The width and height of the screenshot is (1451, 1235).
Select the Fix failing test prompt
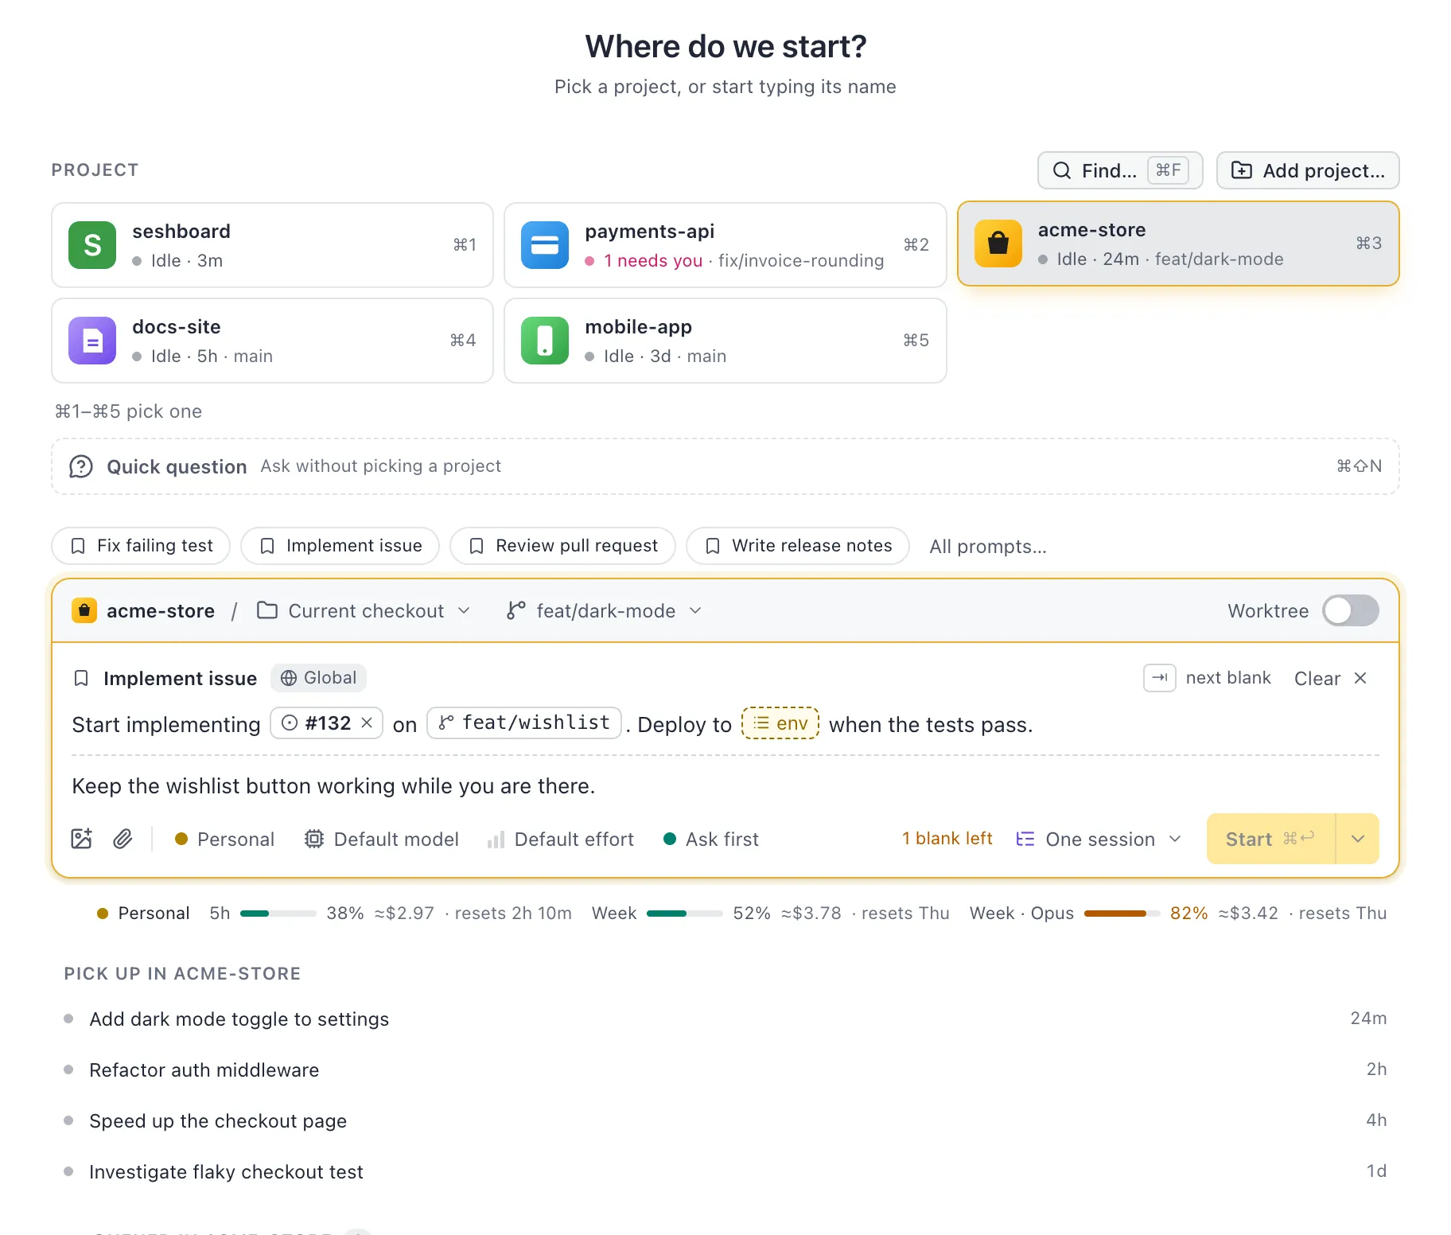pyautogui.click(x=141, y=546)
